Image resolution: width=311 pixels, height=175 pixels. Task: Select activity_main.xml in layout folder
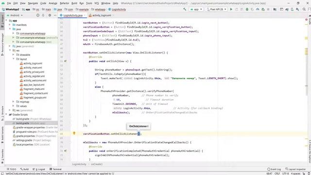pyautogui.click(x=33, y=68)
